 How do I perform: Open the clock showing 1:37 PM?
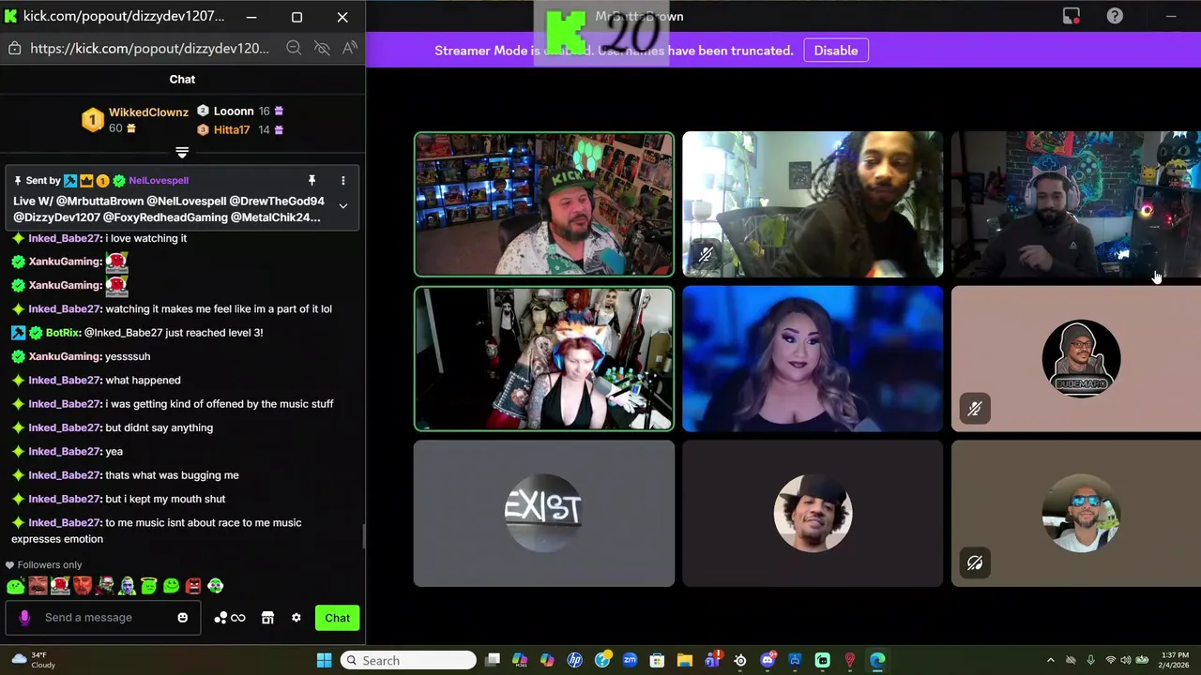coord(1175,660)
